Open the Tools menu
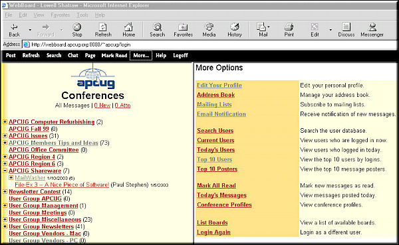 pos(82,15)
